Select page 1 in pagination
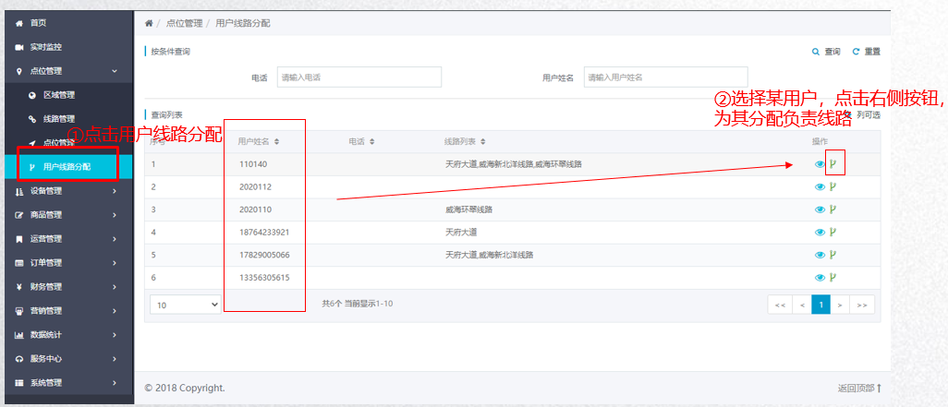This screenshot has height=407, width=948. 820,305
